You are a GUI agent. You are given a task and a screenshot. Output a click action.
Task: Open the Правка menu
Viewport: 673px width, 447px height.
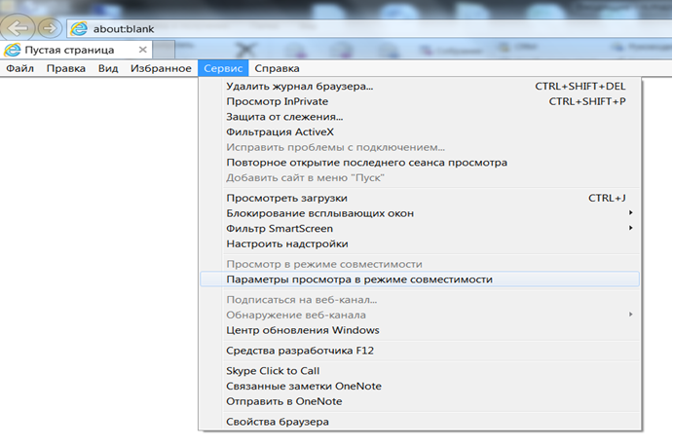(x=66, y=69)
